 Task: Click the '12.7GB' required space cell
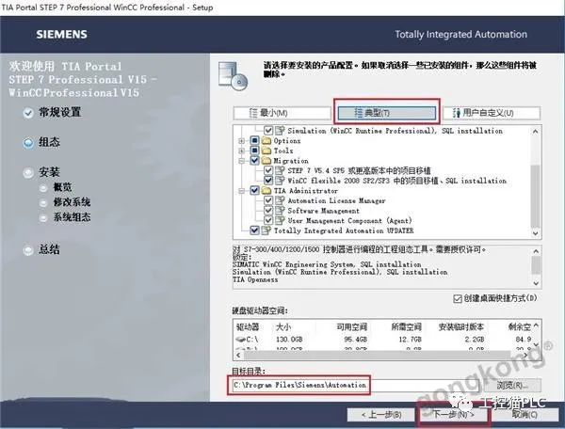point(410,340)
